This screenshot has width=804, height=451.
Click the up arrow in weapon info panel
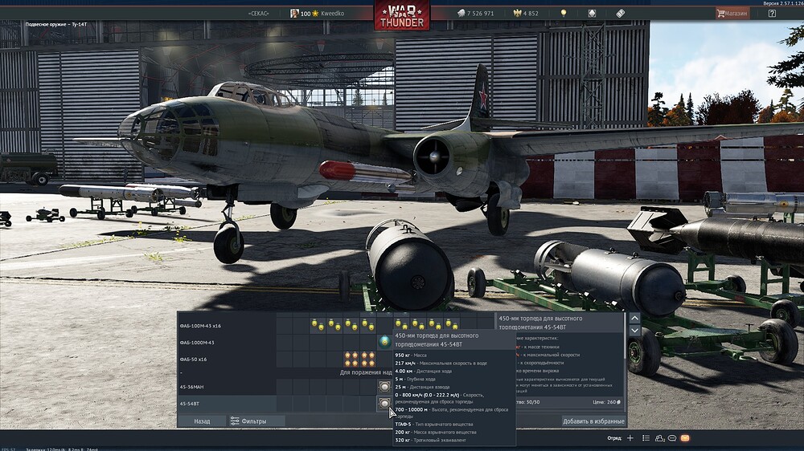click(x=634, y=318)
